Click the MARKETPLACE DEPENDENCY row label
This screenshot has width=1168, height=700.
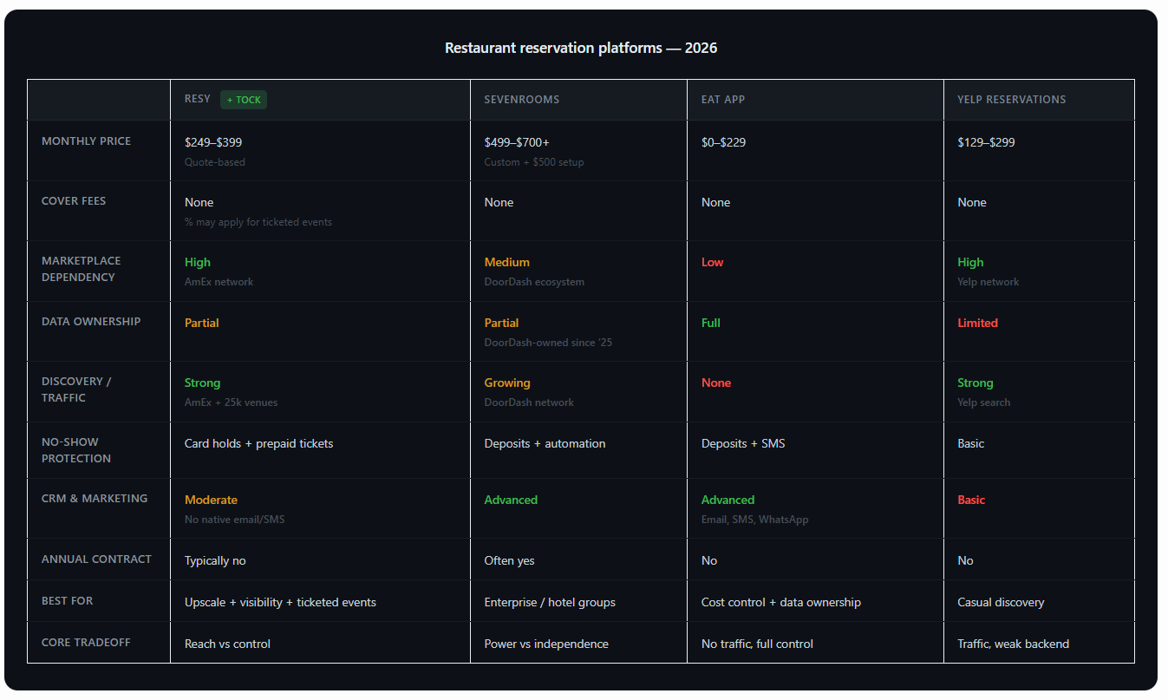pyautogui.click(x=82, y=269)
